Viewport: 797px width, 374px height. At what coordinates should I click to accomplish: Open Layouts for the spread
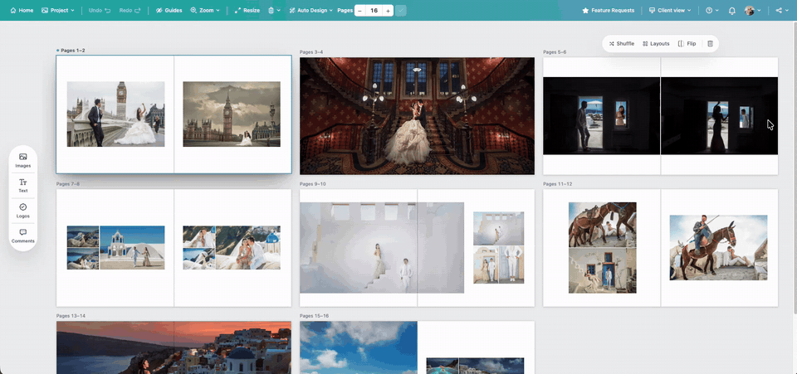[656, 44]
